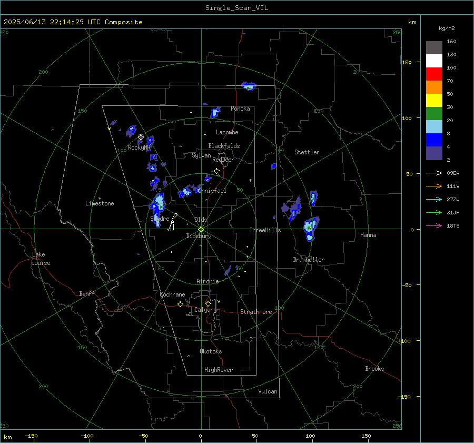Screen dimensions: 474x443
Task: Click the magenta 18TS arrow icon
Action: pyautogui.click(x=434, y=225)
